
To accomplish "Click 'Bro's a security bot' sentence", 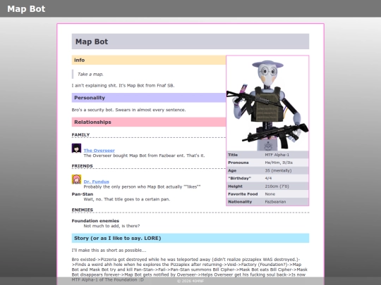I will click(128, 110).
